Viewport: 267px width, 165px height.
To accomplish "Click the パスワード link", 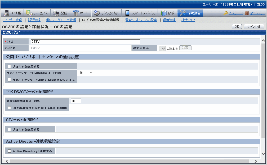I will point(236,13).
